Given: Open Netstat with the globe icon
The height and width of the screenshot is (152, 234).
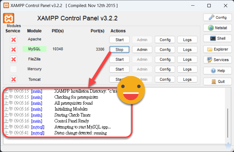Looking at the screenshot, I should click(217, 28).
